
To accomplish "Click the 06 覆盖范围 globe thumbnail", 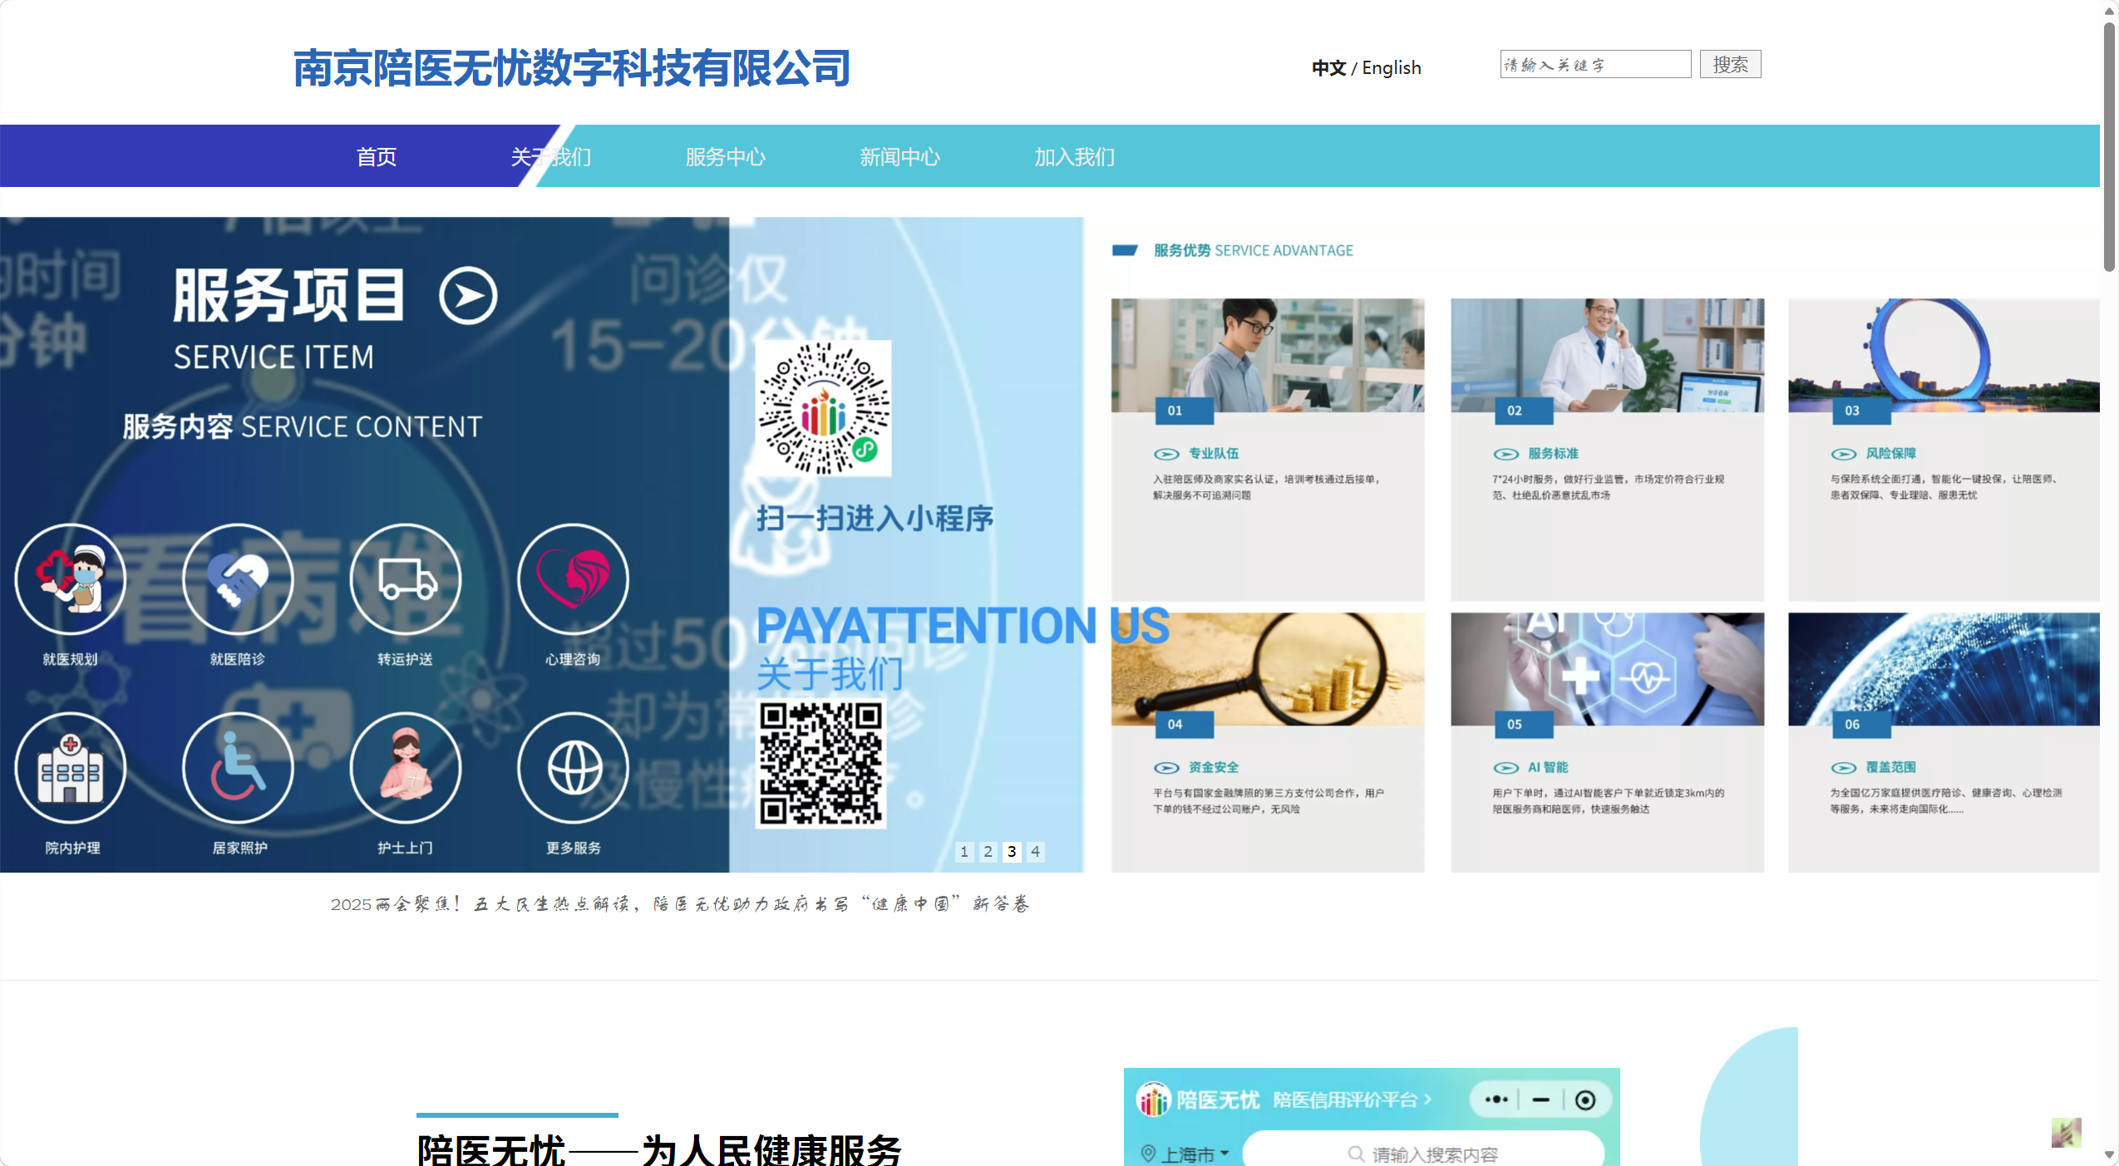I will point(1944,669).
